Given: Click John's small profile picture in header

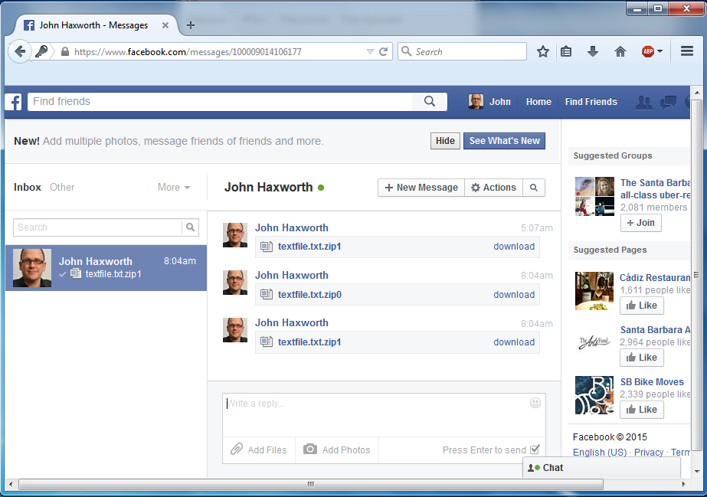Looking at the screenshot, I should click(x=476, y=101).
